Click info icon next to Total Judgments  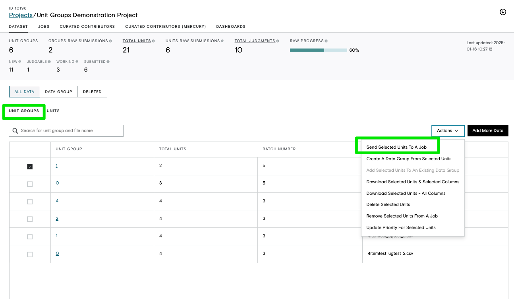[x=278, y=41]
